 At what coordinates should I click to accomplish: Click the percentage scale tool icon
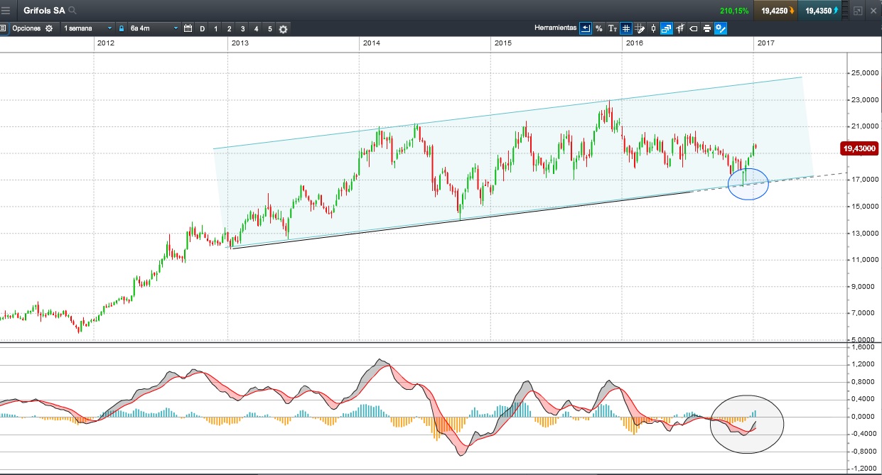point(599,28)
